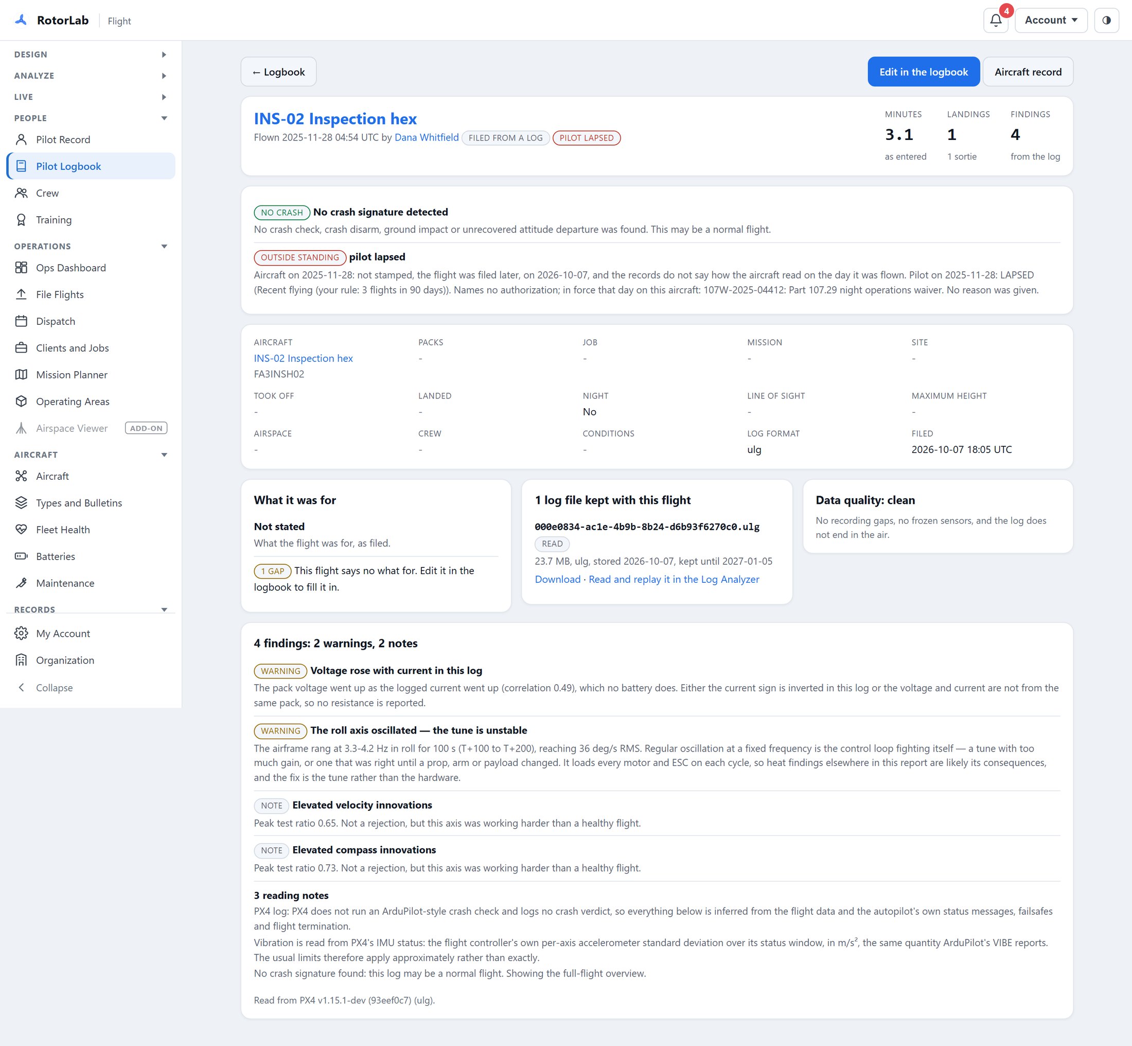Screen dimensions: 1132x1046
Task: Click the File Flights upload icon
Action: [22, 294]
